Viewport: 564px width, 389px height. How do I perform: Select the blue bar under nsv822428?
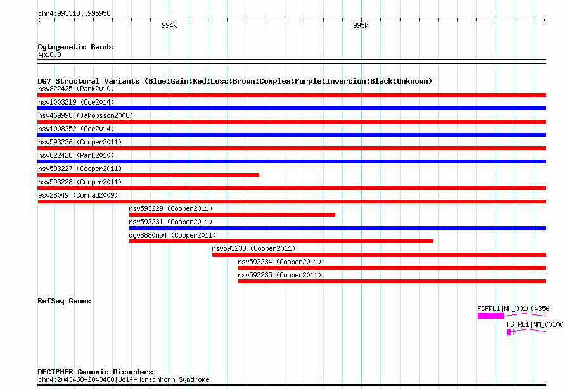(292, 162)
